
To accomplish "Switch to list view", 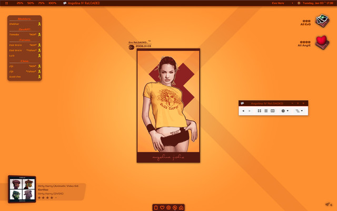I will (x=266, y=111).
